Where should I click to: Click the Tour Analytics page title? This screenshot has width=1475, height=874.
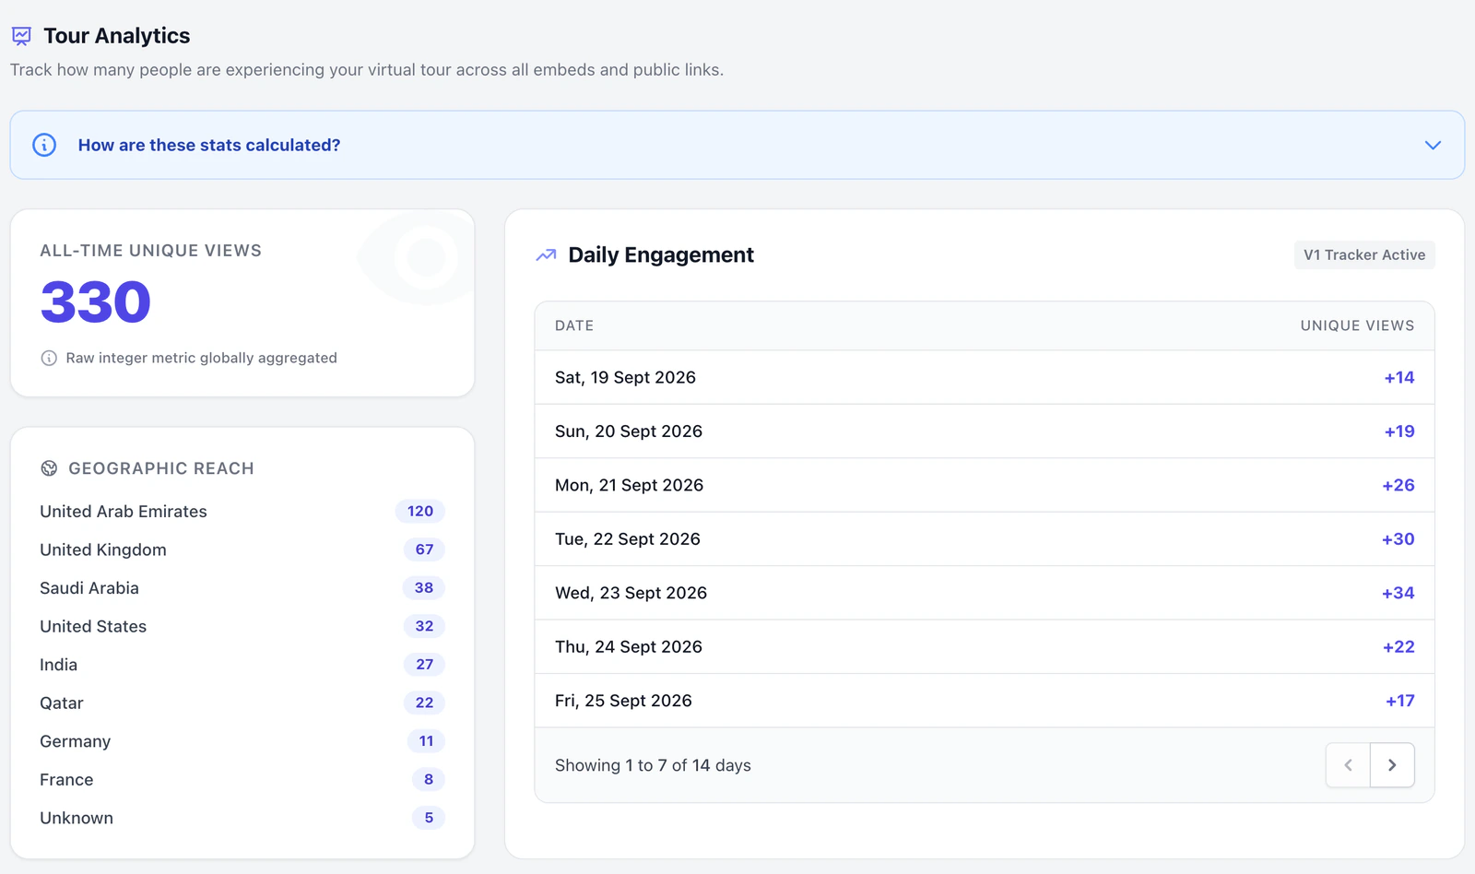[117, 36]
